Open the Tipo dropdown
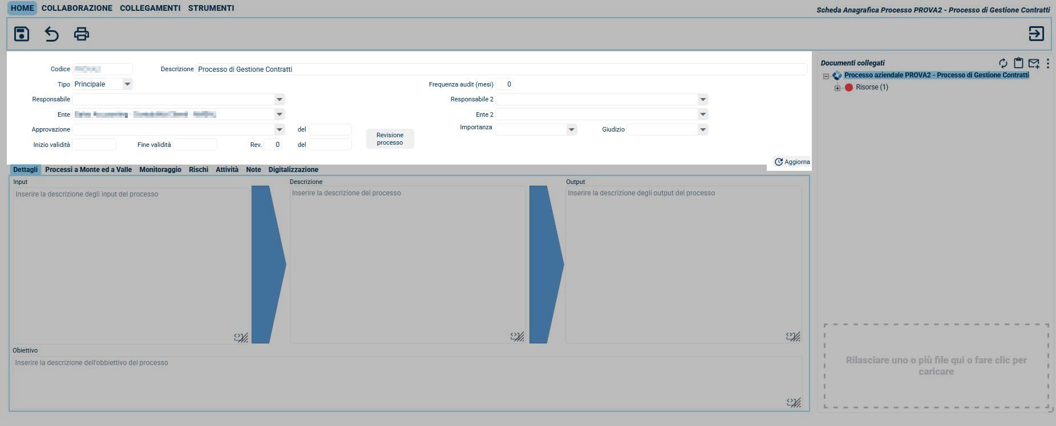 [127, 84]
